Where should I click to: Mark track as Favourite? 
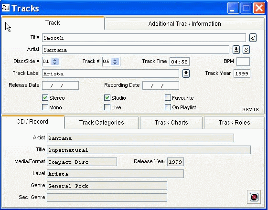click(168, 98)
